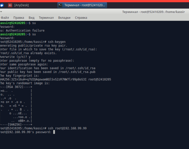Click "The key's randomart image is:" line

coord(25,83)
